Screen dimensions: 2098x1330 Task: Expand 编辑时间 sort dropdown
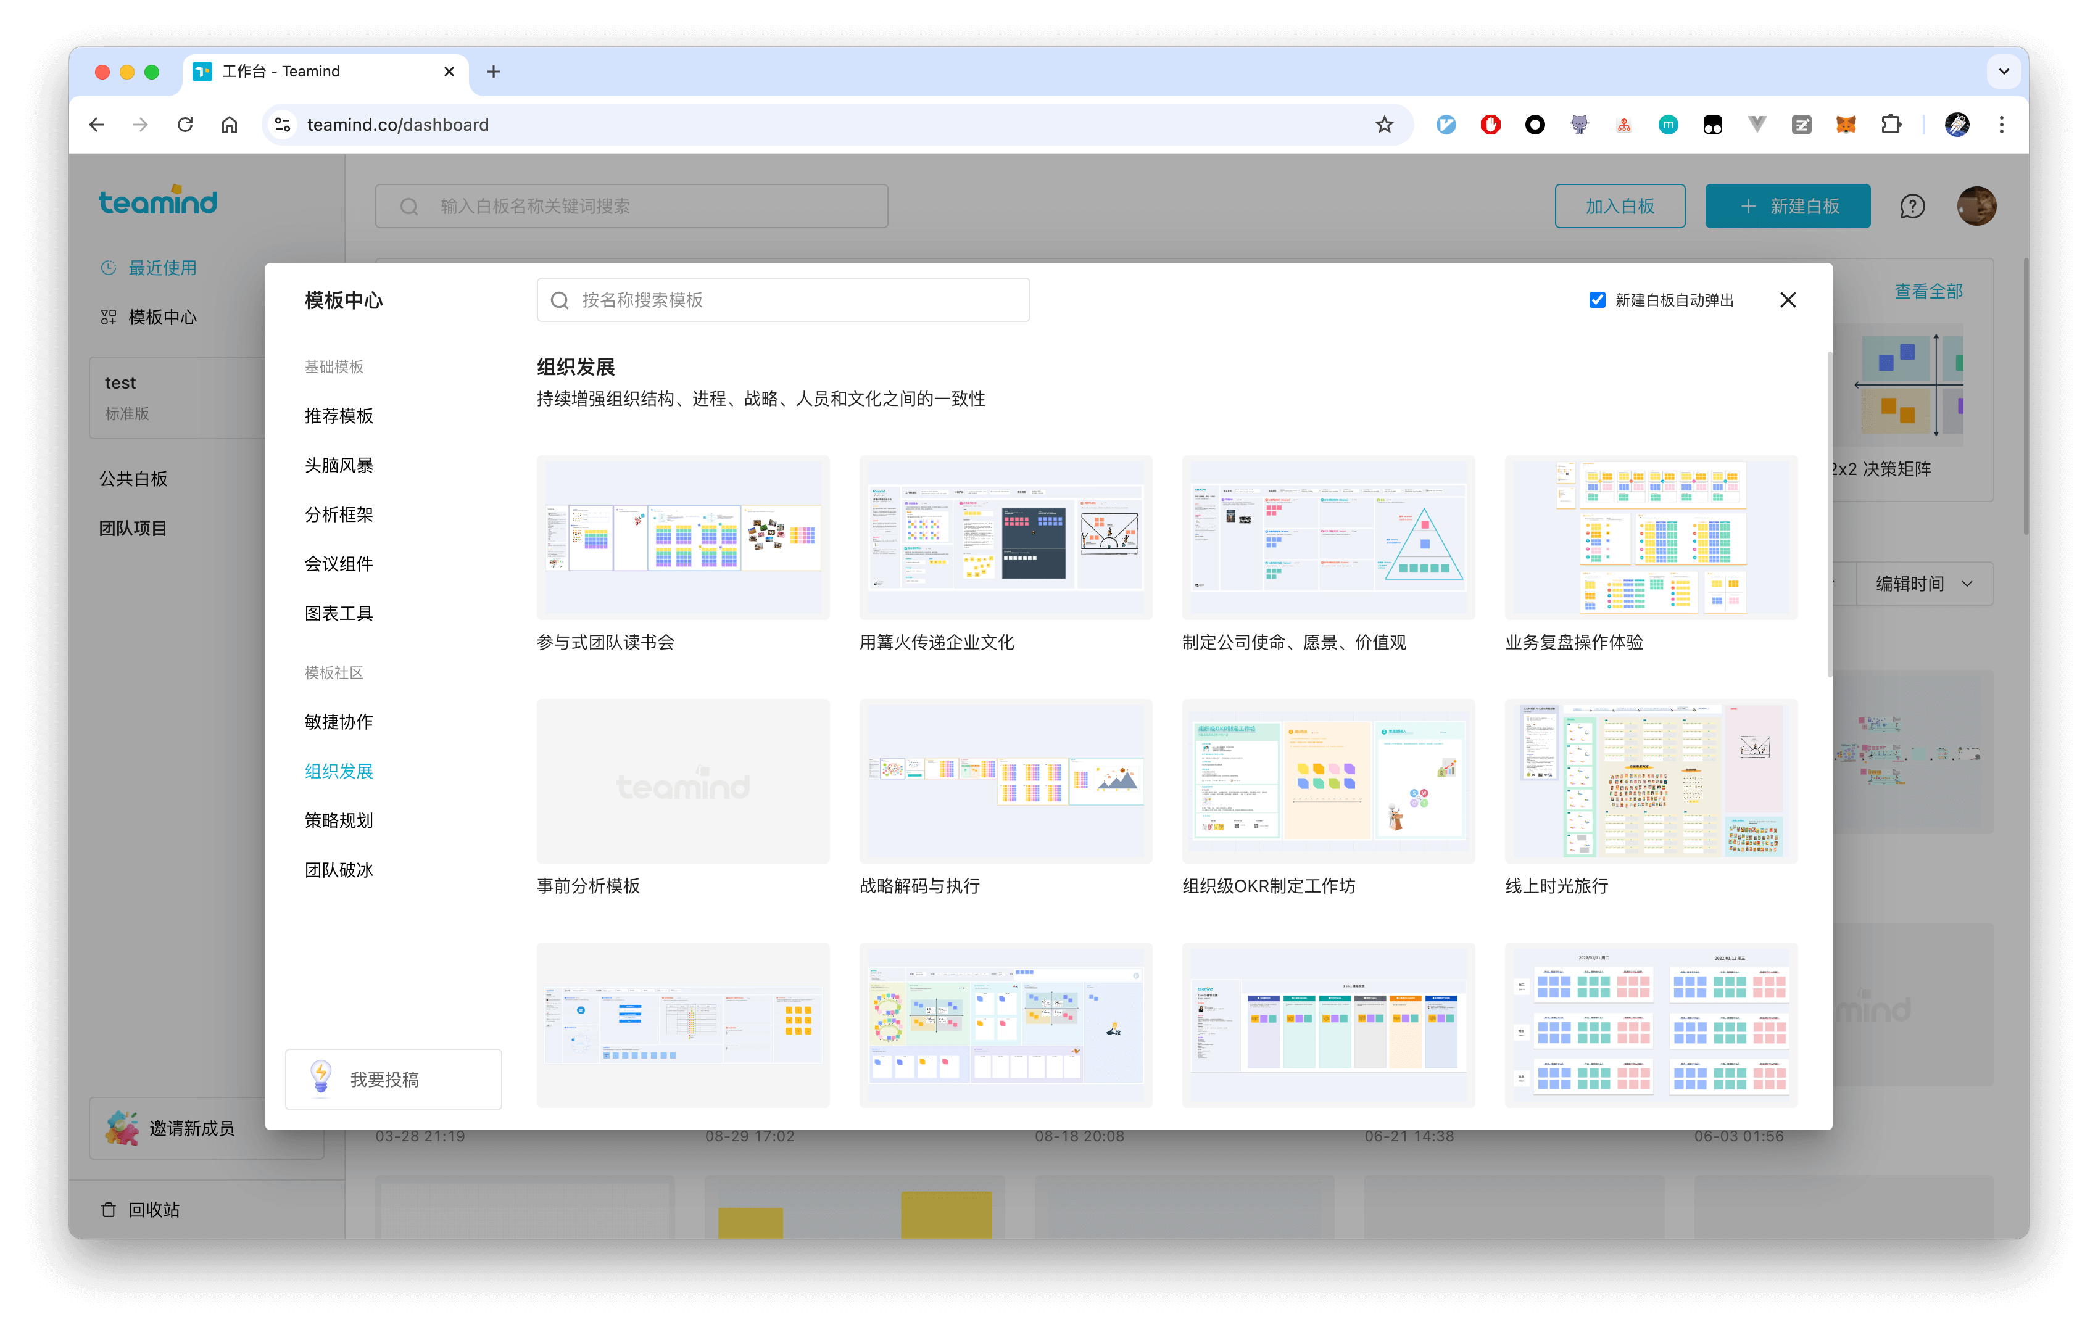point(1924,584)
